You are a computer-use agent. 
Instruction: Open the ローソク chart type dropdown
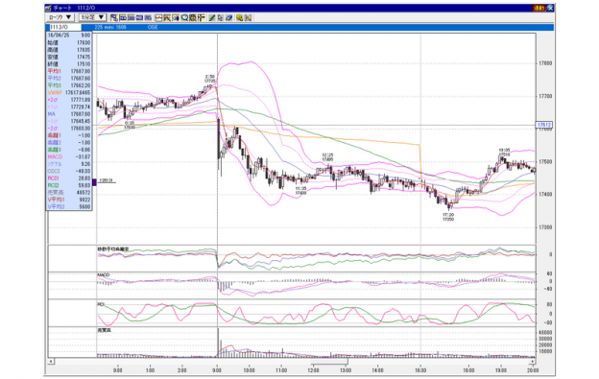point(60,17)
